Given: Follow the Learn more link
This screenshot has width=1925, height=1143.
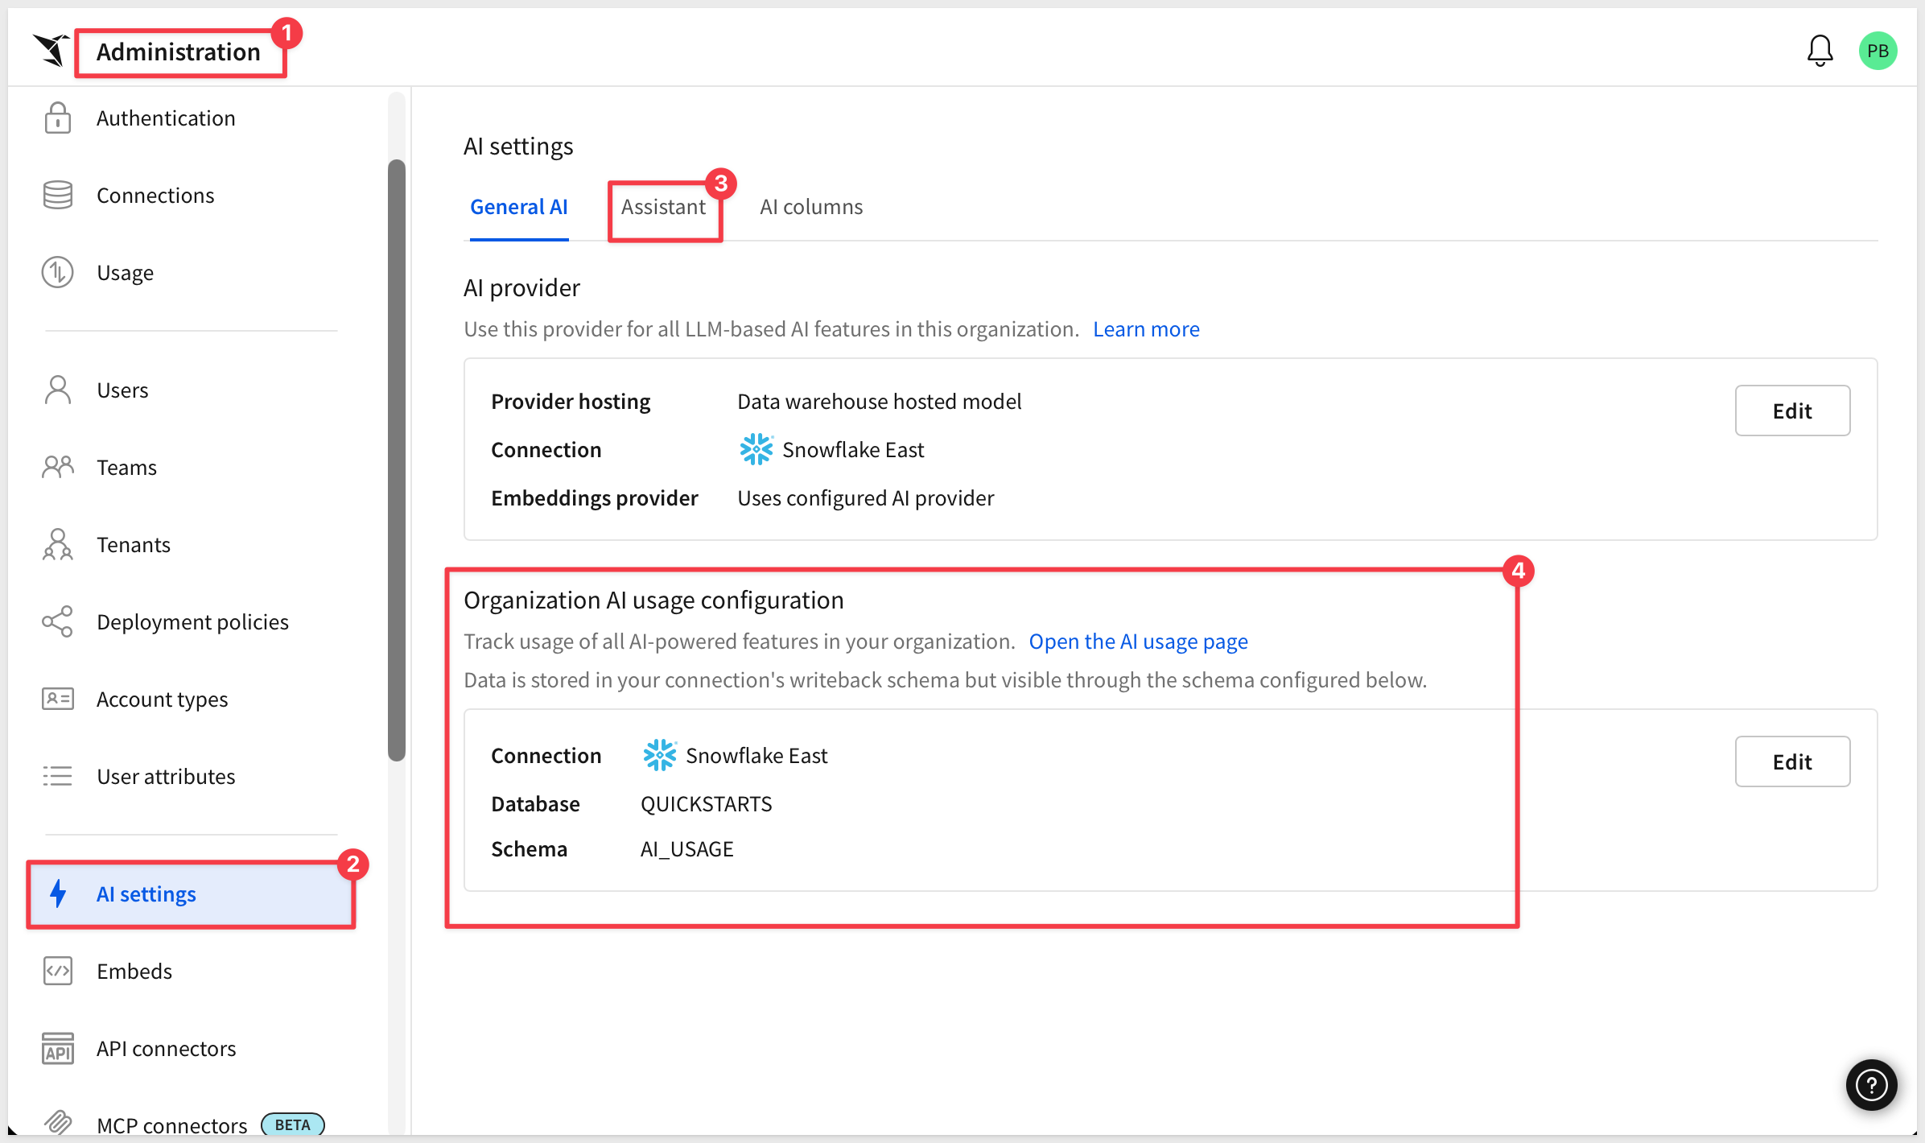Looking at the screenshot, I should (1146, 329).
